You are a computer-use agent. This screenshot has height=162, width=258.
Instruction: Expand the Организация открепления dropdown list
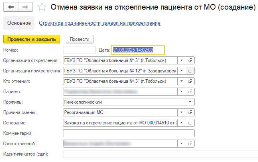[182, 60]
